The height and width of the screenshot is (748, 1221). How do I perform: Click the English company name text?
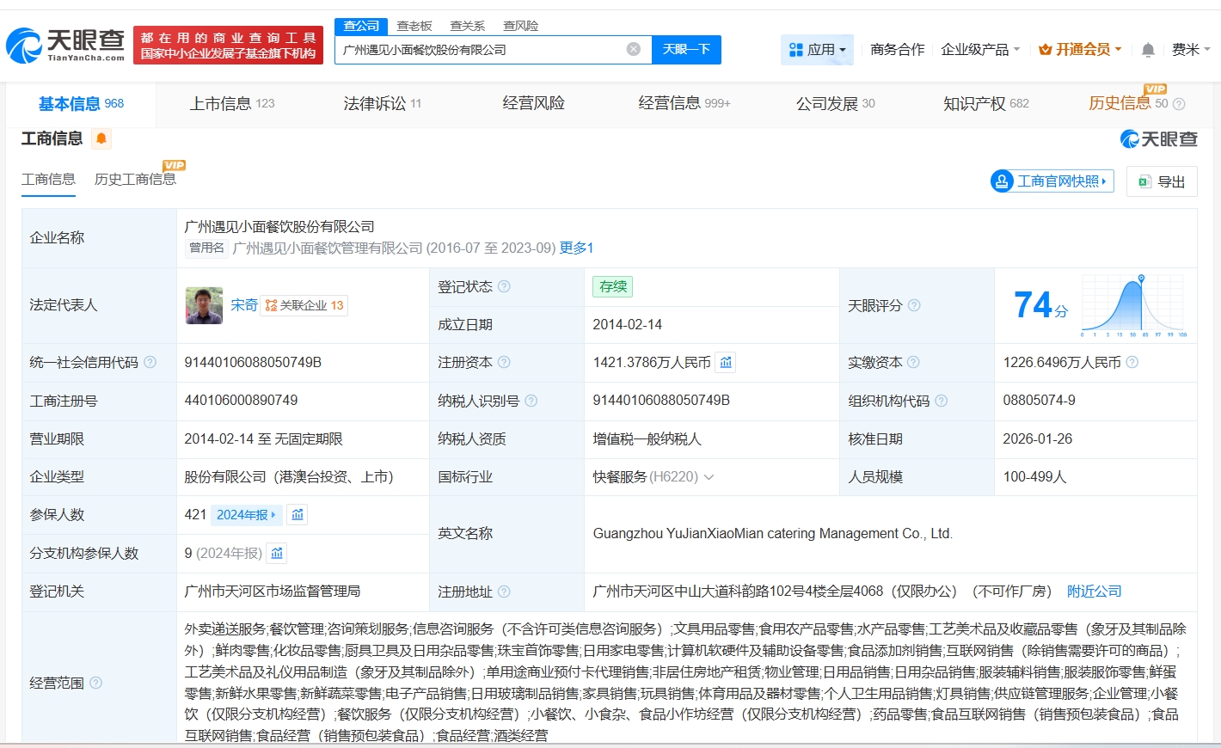tap(773, 533)
